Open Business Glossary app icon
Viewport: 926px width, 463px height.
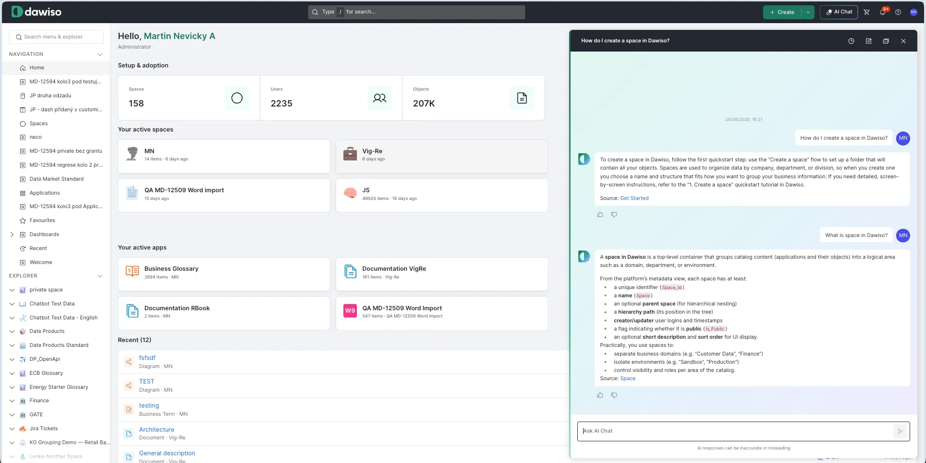click(132, 271)
